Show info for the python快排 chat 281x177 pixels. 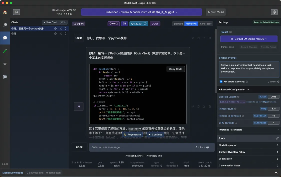[55, 29]
